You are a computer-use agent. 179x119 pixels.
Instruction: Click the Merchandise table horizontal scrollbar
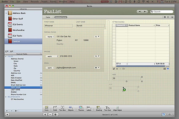pos(141,66)
